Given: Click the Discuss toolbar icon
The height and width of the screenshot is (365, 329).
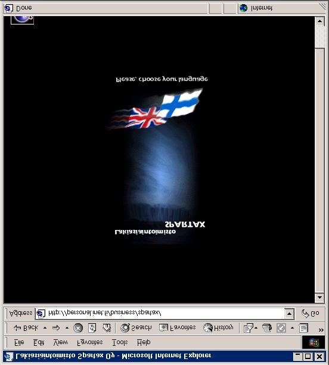Looking at the screenshot, I should (x=303, y=328).
